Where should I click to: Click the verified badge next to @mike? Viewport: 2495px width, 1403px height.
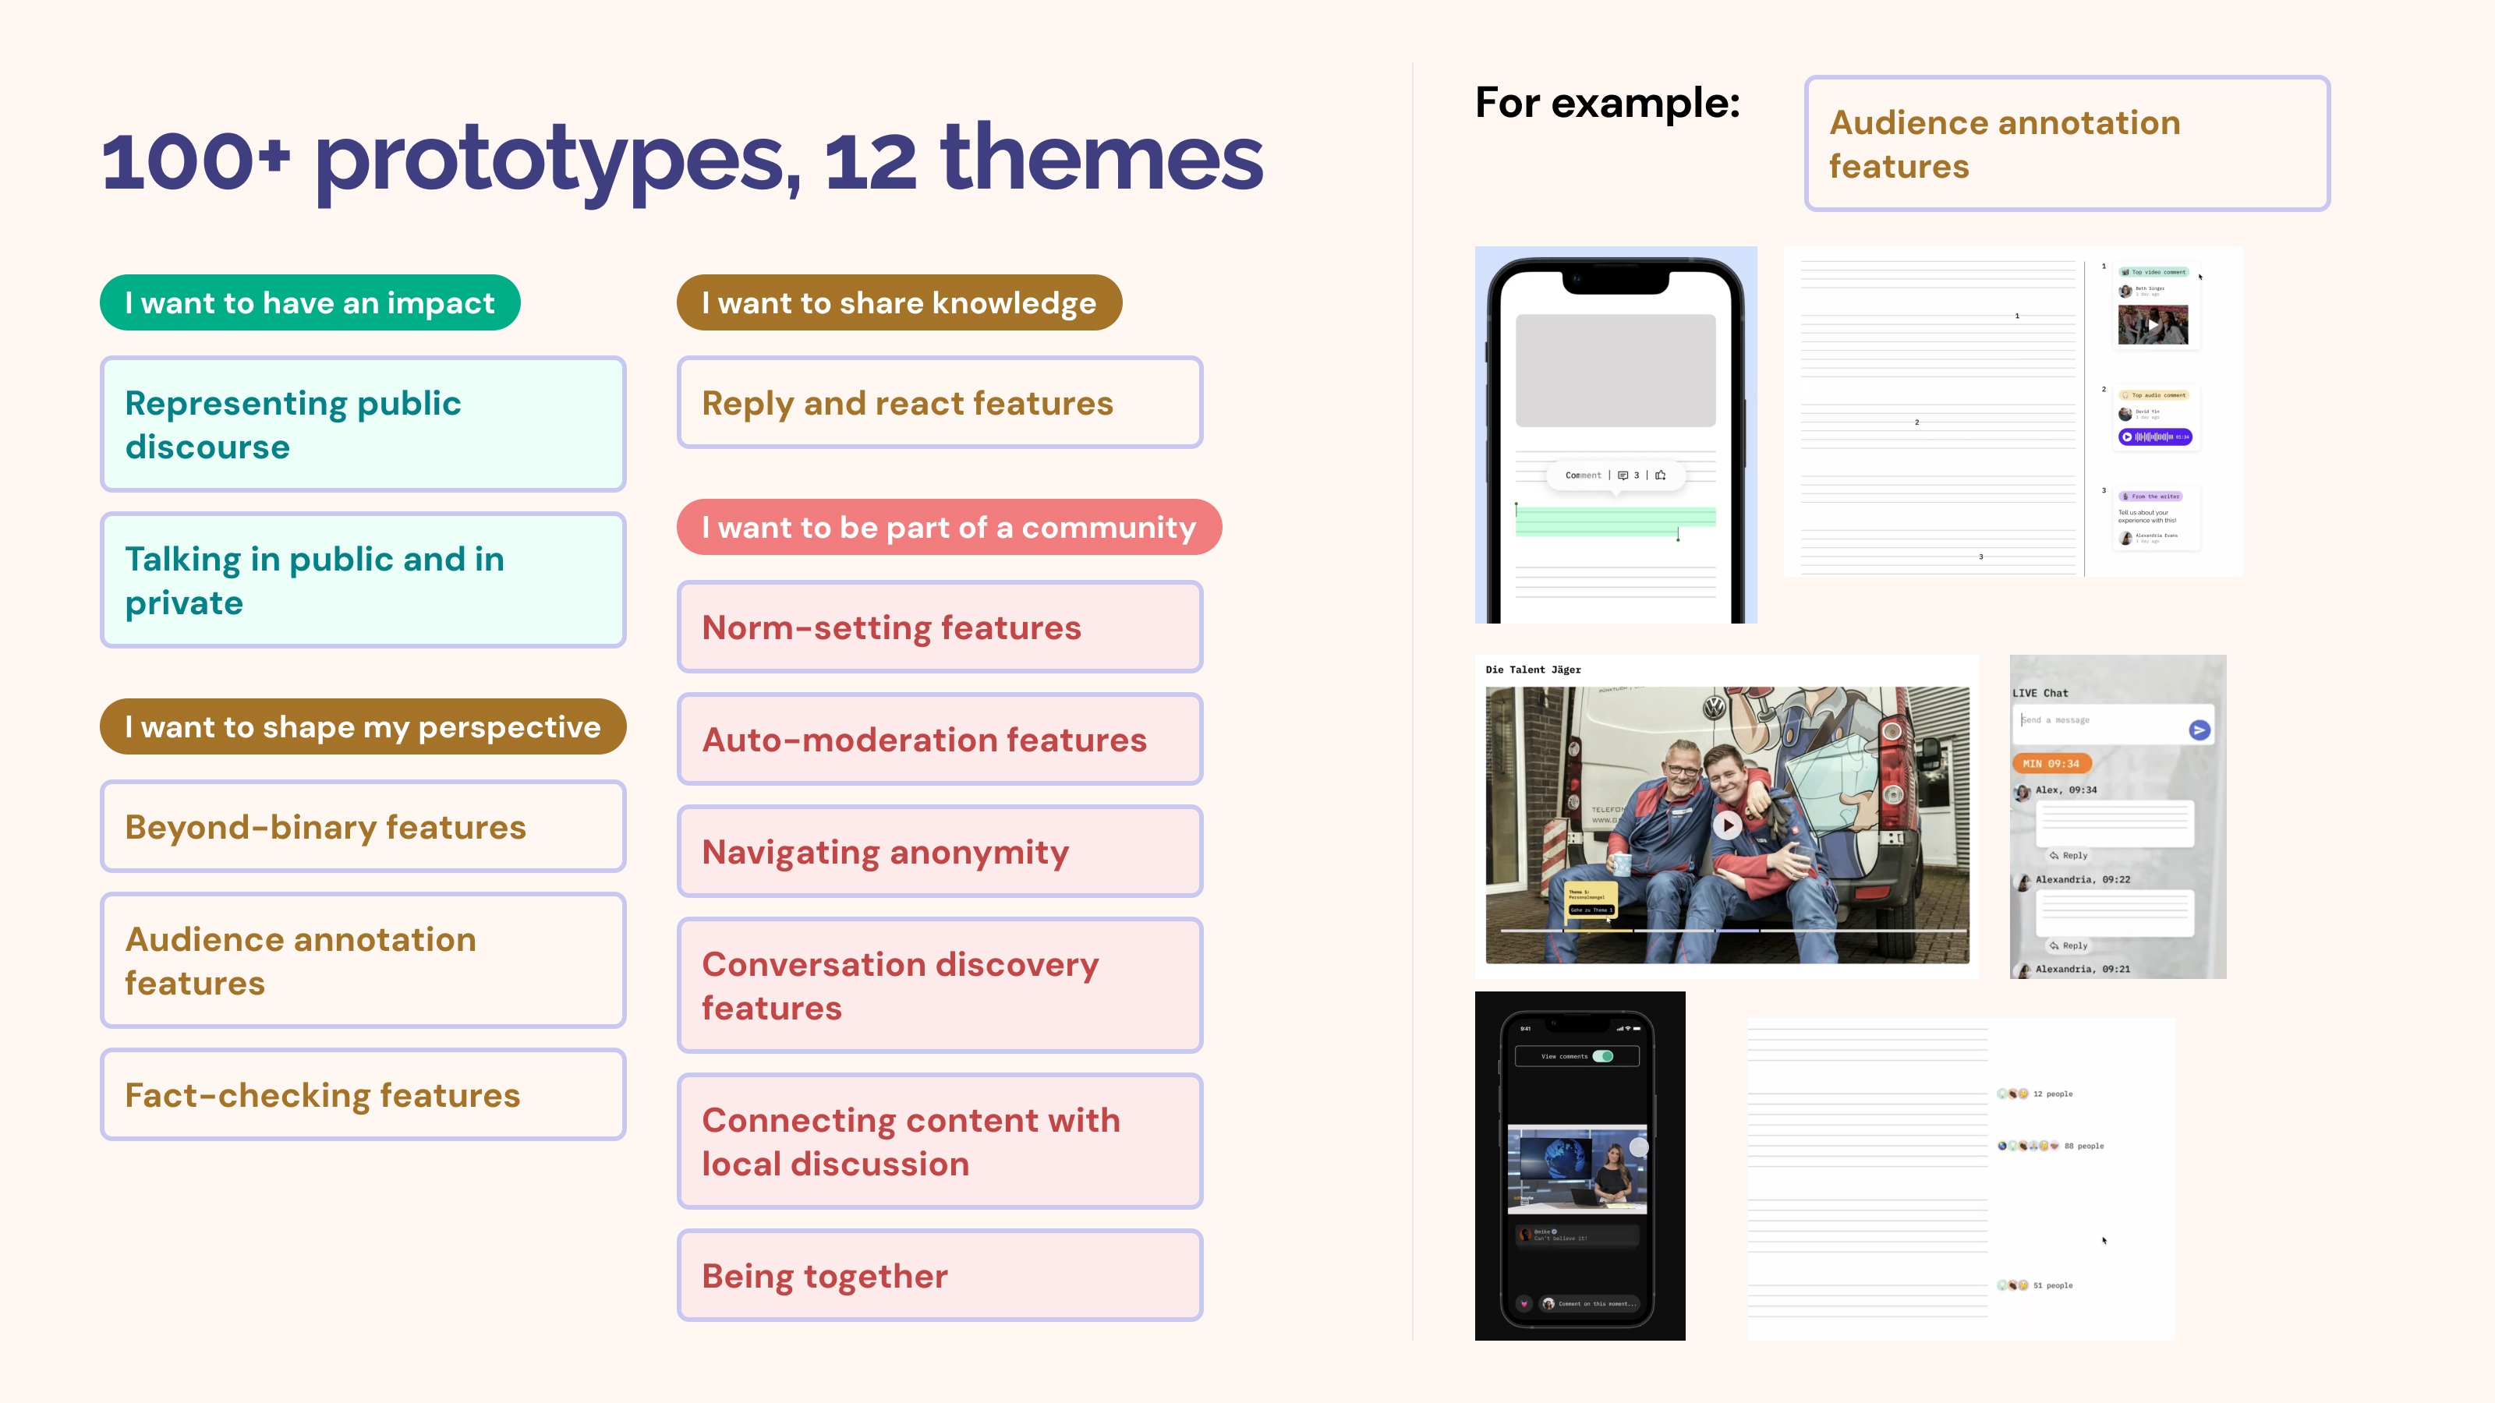coord(1555,1232)
